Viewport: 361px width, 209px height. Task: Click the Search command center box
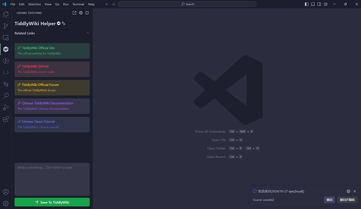click(x=187, y=4)
